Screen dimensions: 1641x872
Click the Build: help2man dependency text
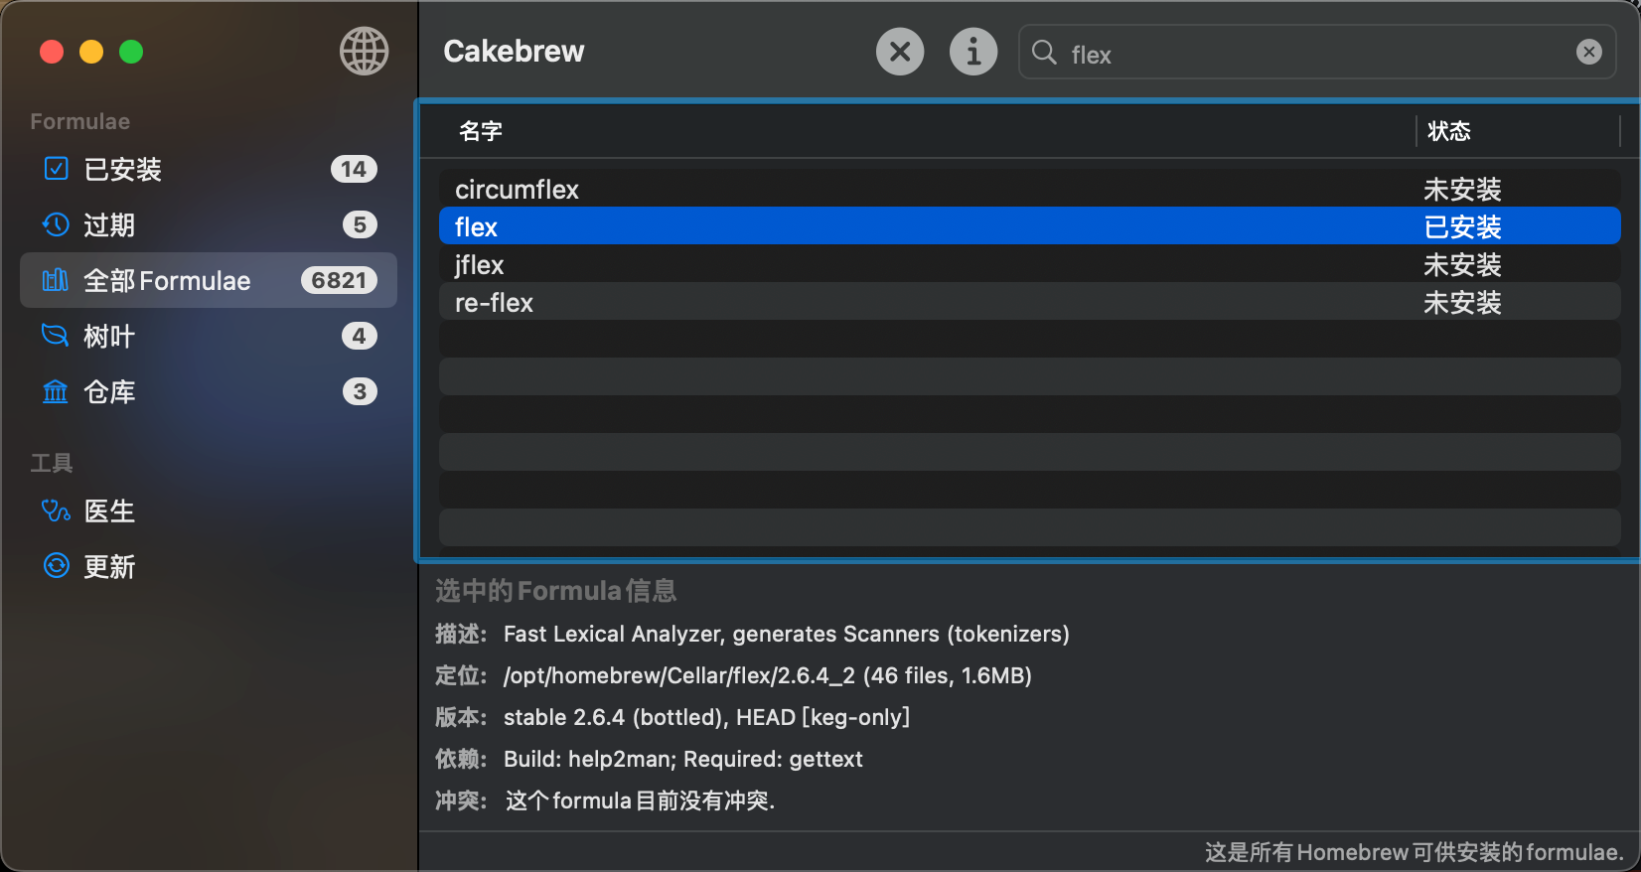point(683,759)
